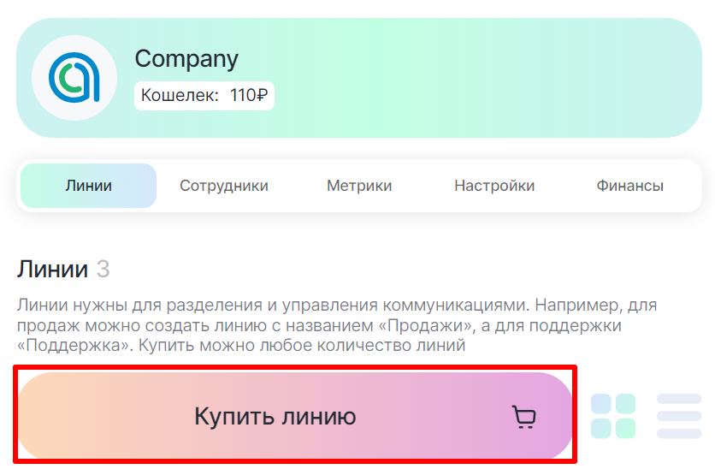
Task: Click the Линии section heading
Action: (x=52, y=270)
